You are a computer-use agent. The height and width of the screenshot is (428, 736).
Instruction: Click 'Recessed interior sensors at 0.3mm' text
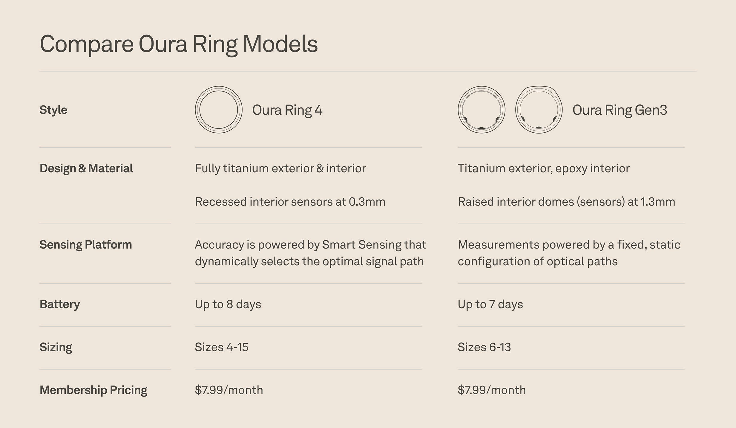290,202
